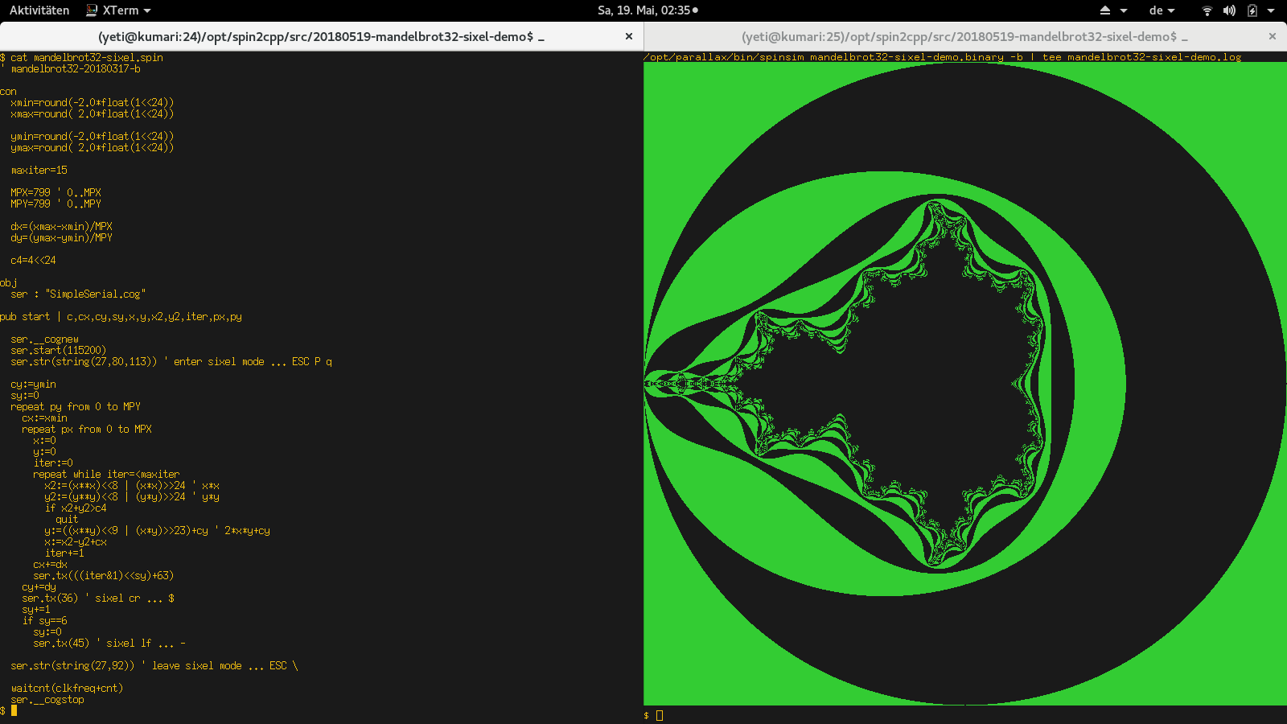
Task: Open the XTerm app menu dropdown arrow
Action: click(147, 10)
